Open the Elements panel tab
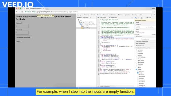 tap(86, 15)
